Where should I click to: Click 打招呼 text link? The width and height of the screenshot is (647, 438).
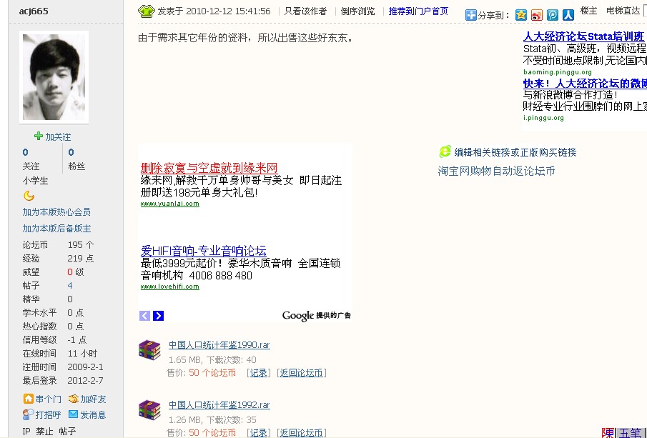pos(49,414)
